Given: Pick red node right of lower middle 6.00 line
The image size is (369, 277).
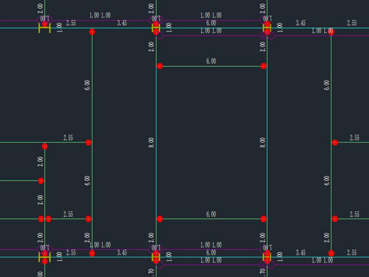Looking at the screenshot, I should click(264, 219).
